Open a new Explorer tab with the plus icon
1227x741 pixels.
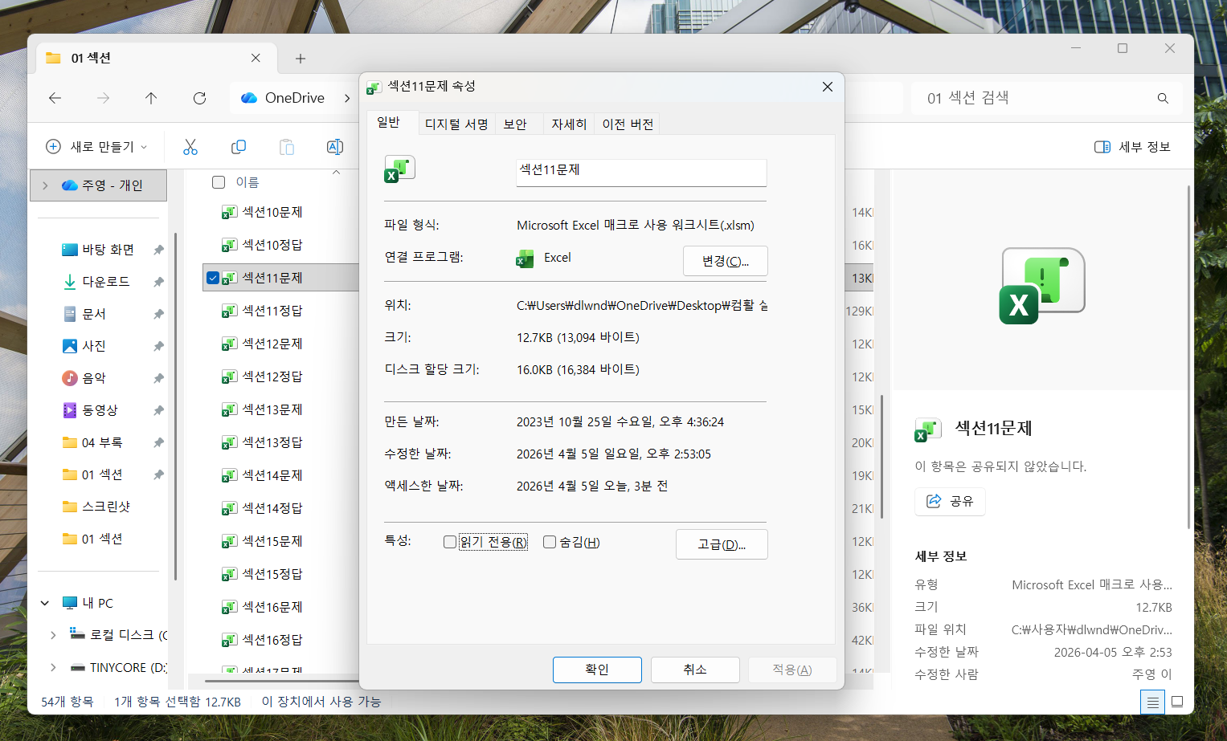[x=301, y=59]
